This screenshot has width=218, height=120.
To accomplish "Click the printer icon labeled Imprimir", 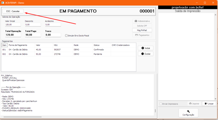I will click(x=190, y=104).
